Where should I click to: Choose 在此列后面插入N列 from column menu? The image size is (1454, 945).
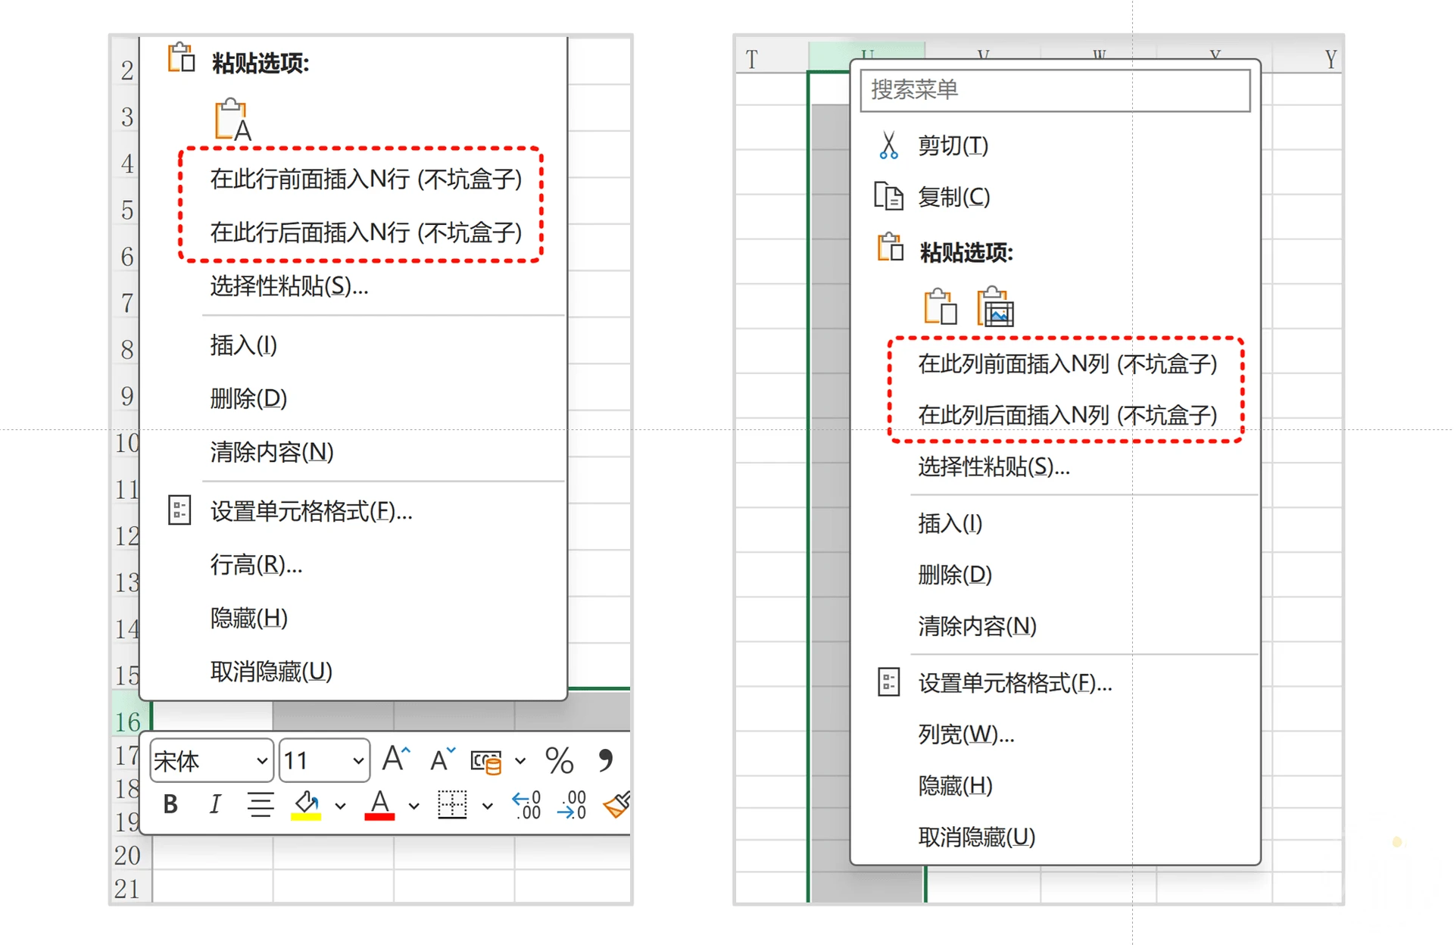1067,415
